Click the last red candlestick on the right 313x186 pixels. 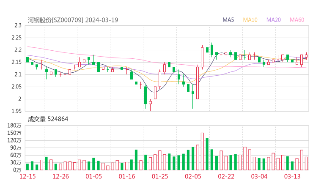(306, 56)
